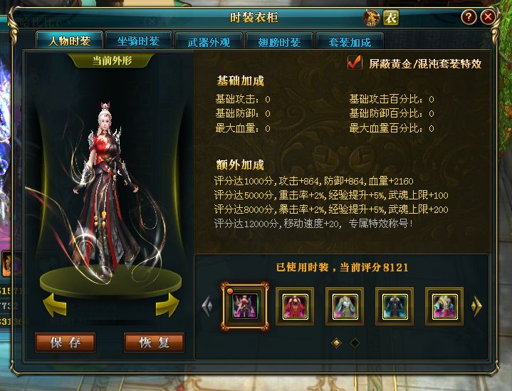Click the 衣 wardrobe icon in title bar
Viewport: 512px width, 391px height.
click(391, 18)
